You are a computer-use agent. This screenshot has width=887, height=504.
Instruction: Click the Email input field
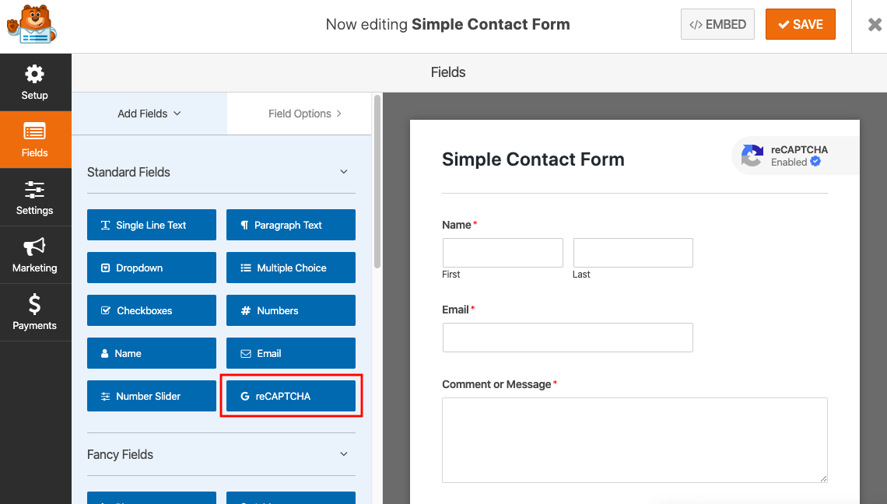tap(567, 338)
